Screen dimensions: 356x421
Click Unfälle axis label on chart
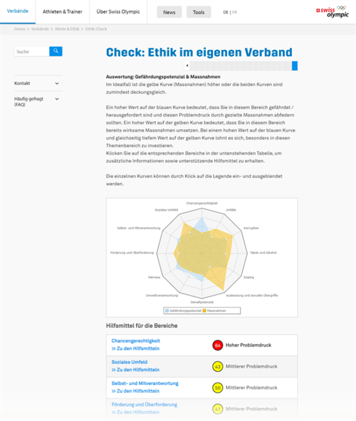pyautogui.click(x=231, y=210)
